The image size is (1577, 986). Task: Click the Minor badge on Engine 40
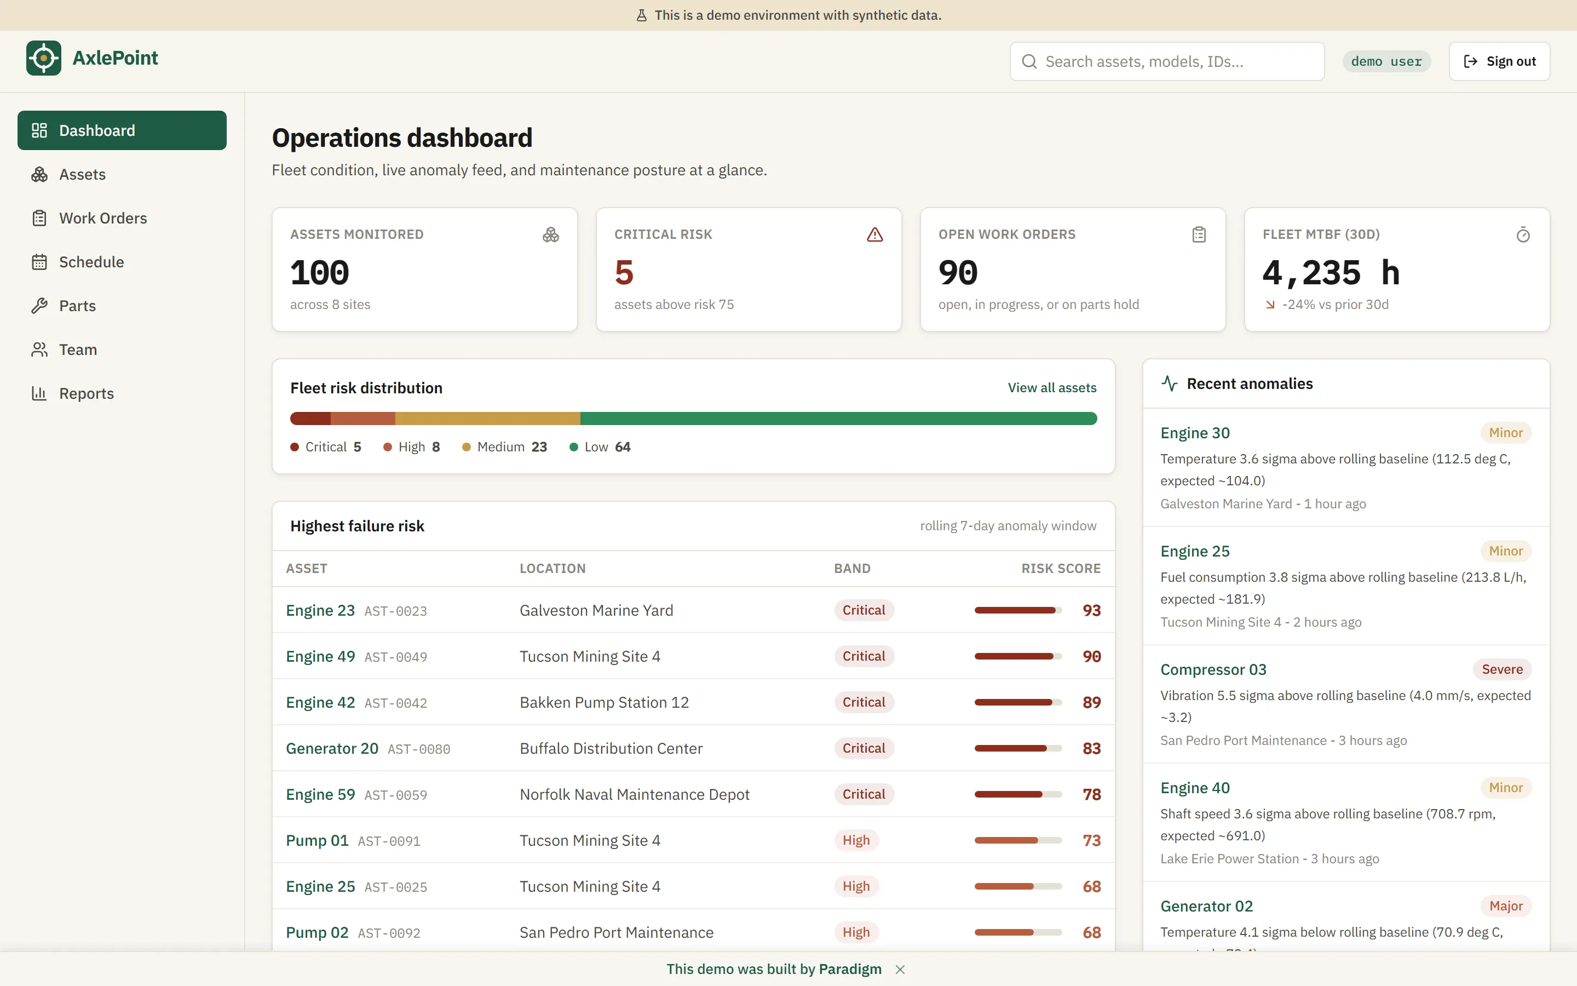coord(1505,788)
